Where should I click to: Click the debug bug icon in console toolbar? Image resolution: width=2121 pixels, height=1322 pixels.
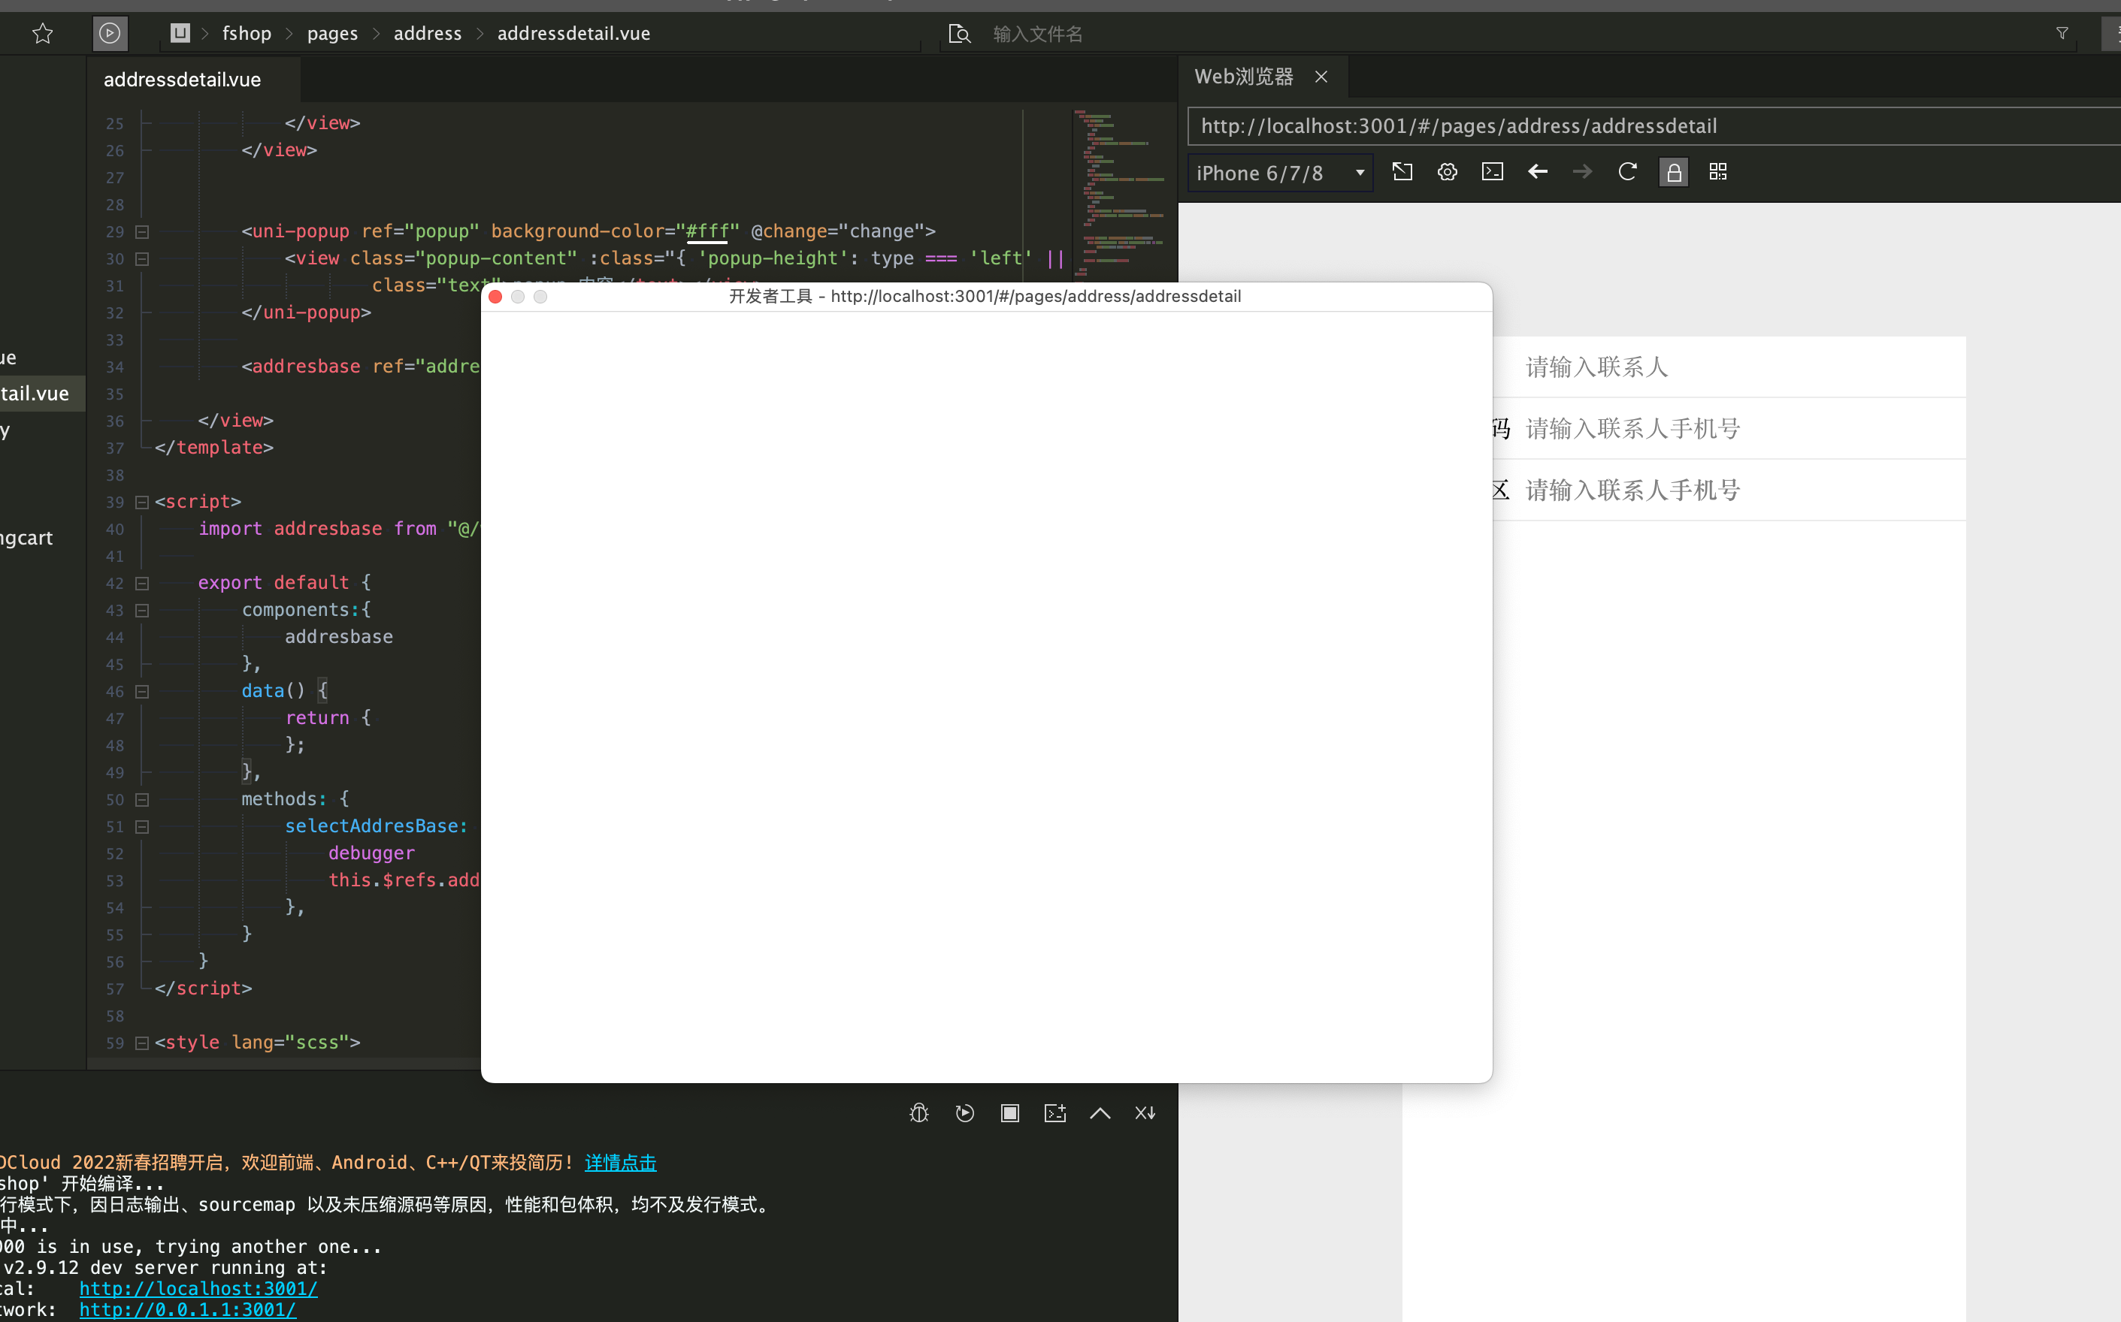click(x=919, y=1113)
